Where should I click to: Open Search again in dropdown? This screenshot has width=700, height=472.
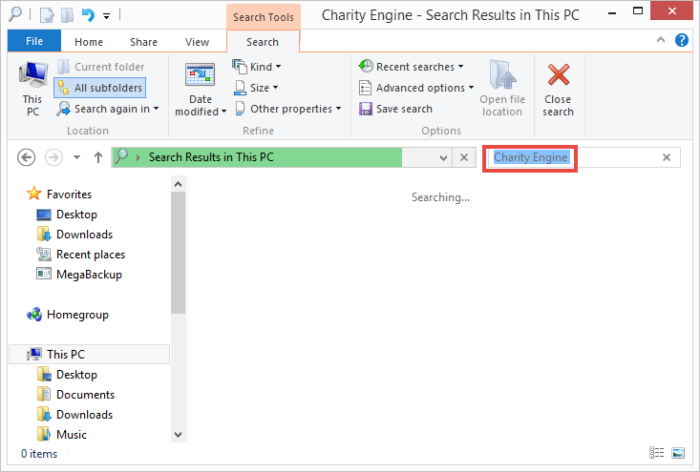[108, 109]
